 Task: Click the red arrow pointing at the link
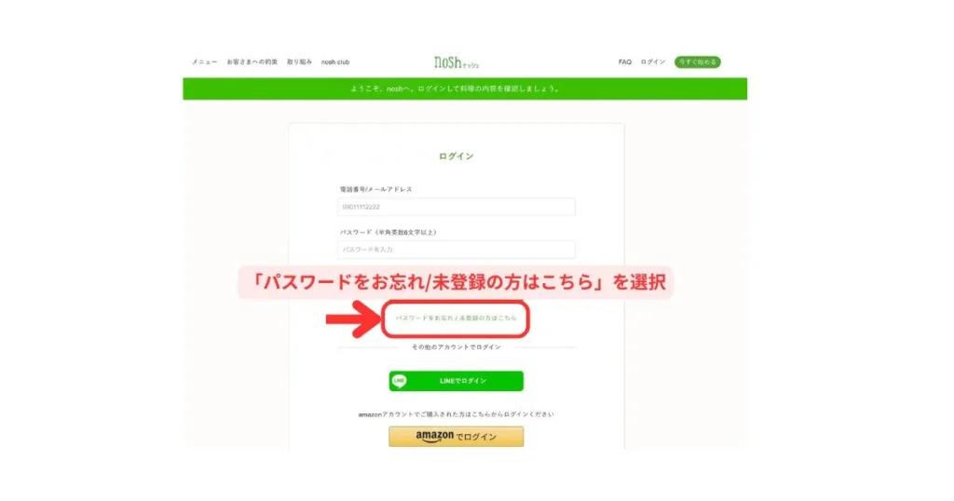pyautogui.click(x=353, y=318)
